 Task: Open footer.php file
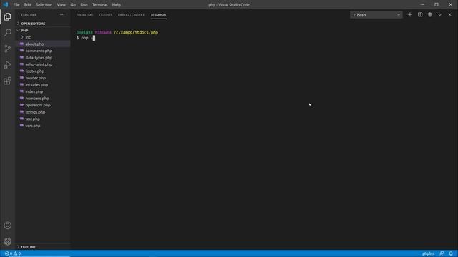[x=43, y=71]
